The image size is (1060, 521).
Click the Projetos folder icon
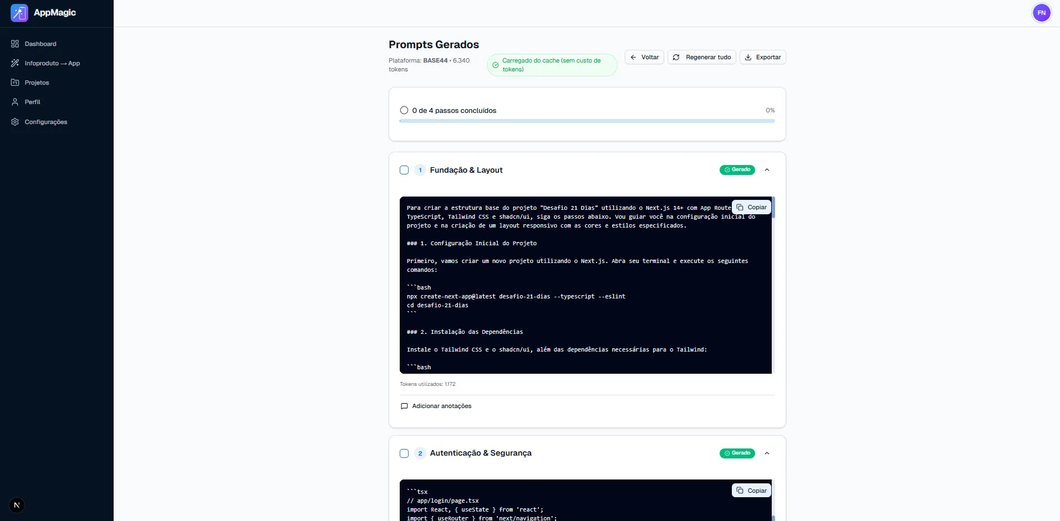tap(14, 82)
